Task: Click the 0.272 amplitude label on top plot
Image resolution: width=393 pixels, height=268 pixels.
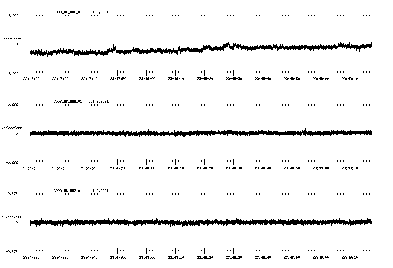Action: tap(13, 15)
